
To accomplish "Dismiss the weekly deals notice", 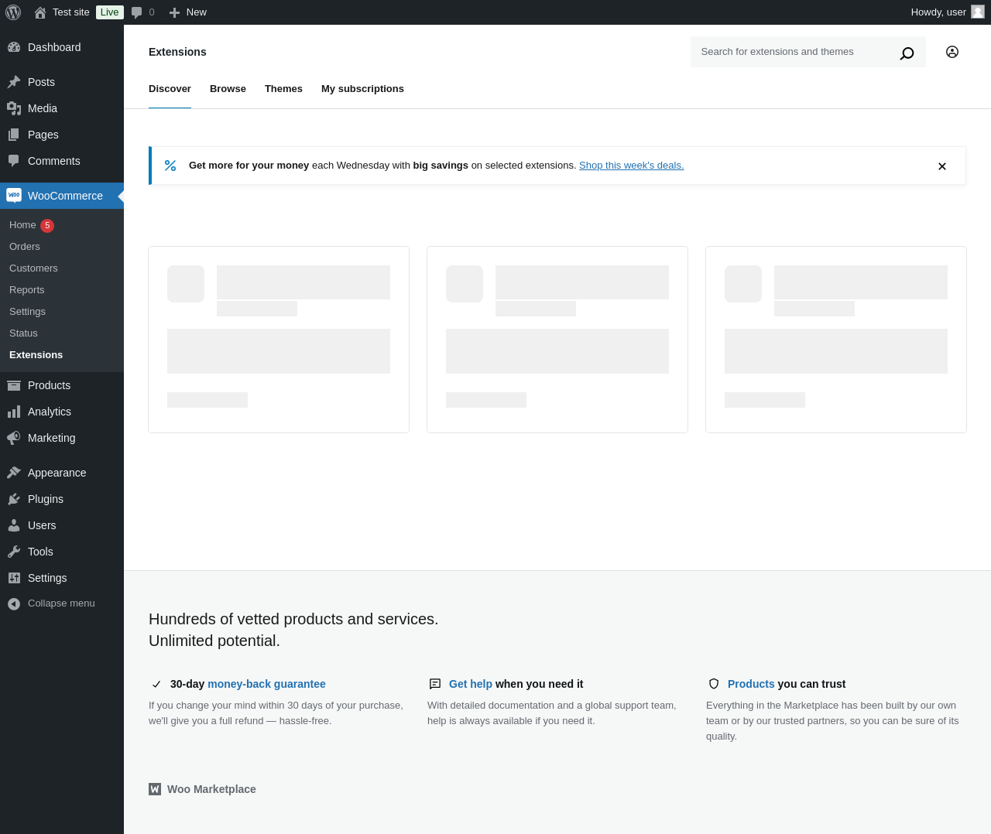I will click(942, 166).
